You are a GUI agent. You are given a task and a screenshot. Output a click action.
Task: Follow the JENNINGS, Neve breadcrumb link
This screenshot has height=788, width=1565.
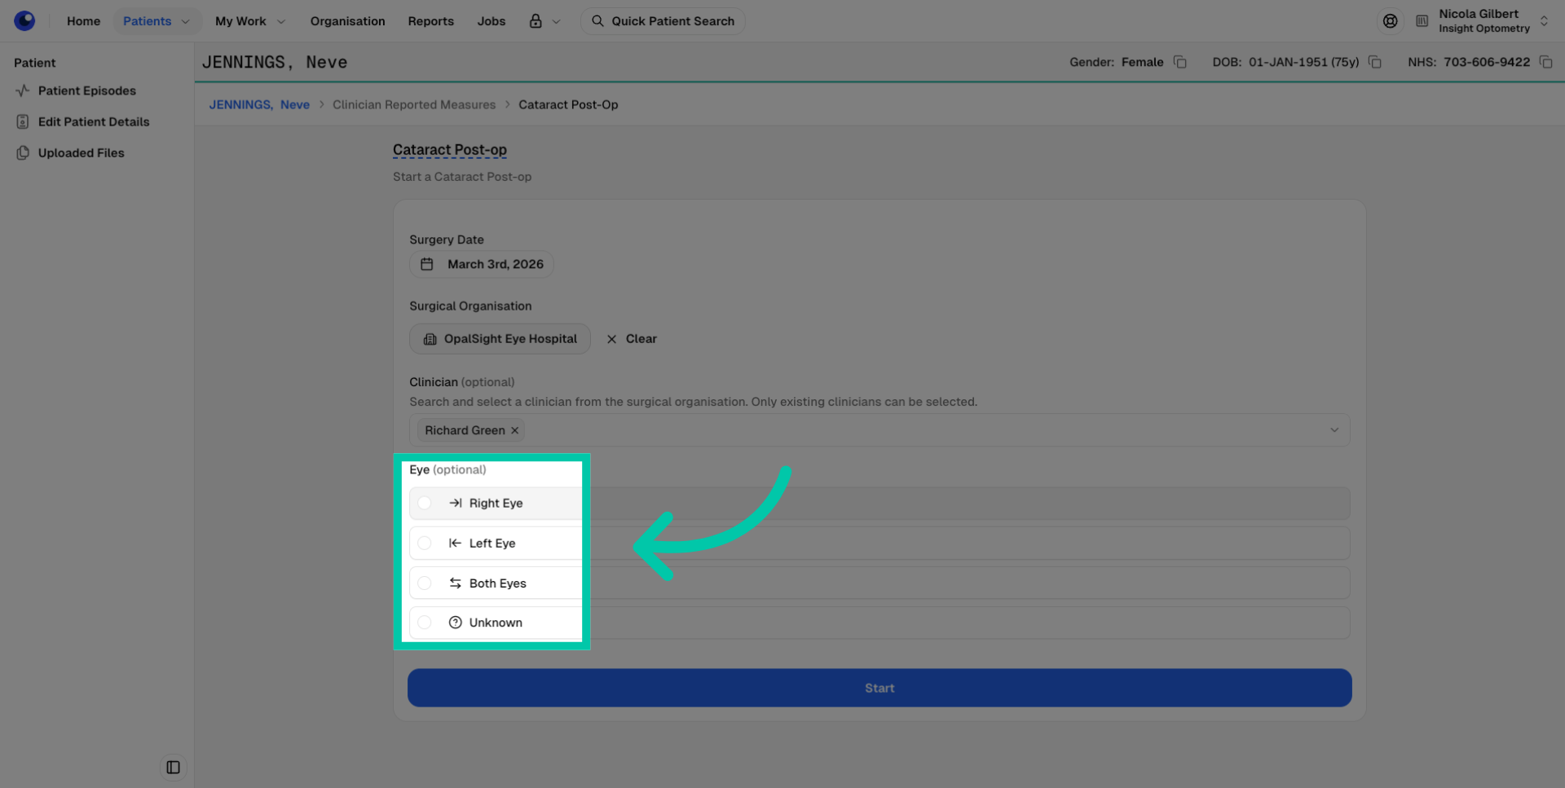[x=259, y=104]
